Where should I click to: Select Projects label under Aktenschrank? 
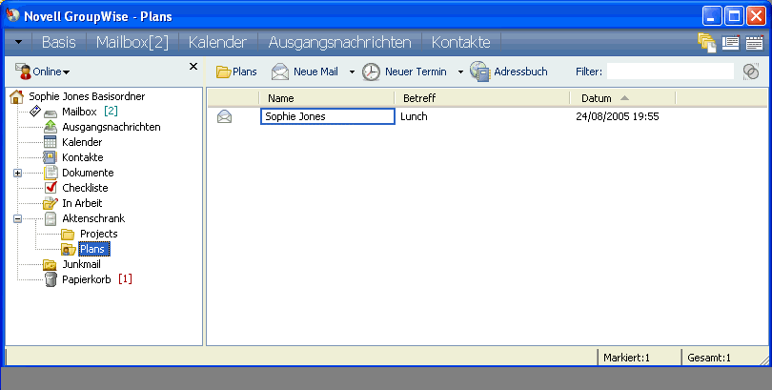[x=98, y=234]
